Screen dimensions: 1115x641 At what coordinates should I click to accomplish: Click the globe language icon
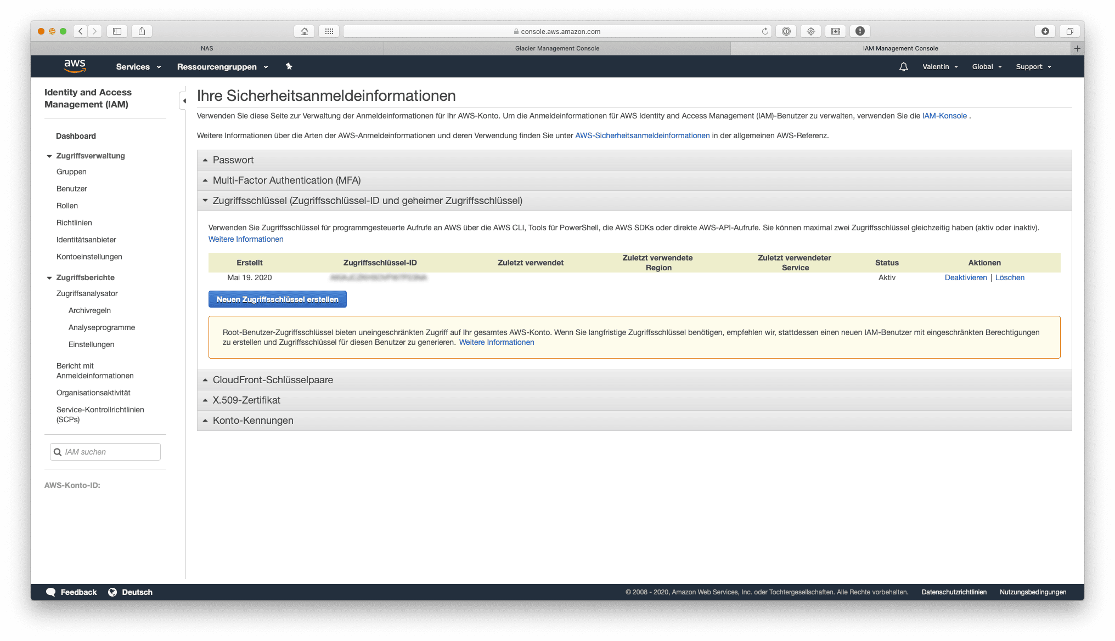112,592
